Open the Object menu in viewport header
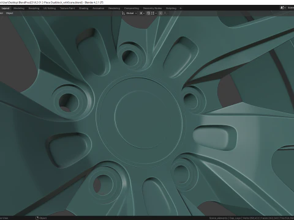 click(9, 13)
